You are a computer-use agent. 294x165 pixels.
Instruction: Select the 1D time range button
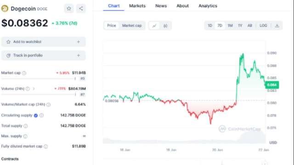coord(210,26)
